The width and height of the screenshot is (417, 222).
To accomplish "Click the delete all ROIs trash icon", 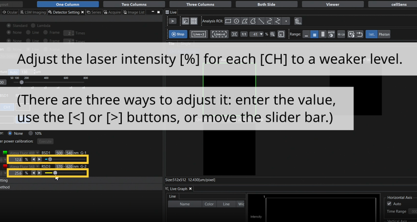I will coord(299,21).
